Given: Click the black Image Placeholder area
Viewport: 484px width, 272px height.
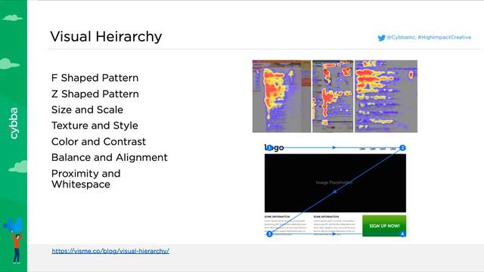Looking at the screenshot, I should point(335,183).
